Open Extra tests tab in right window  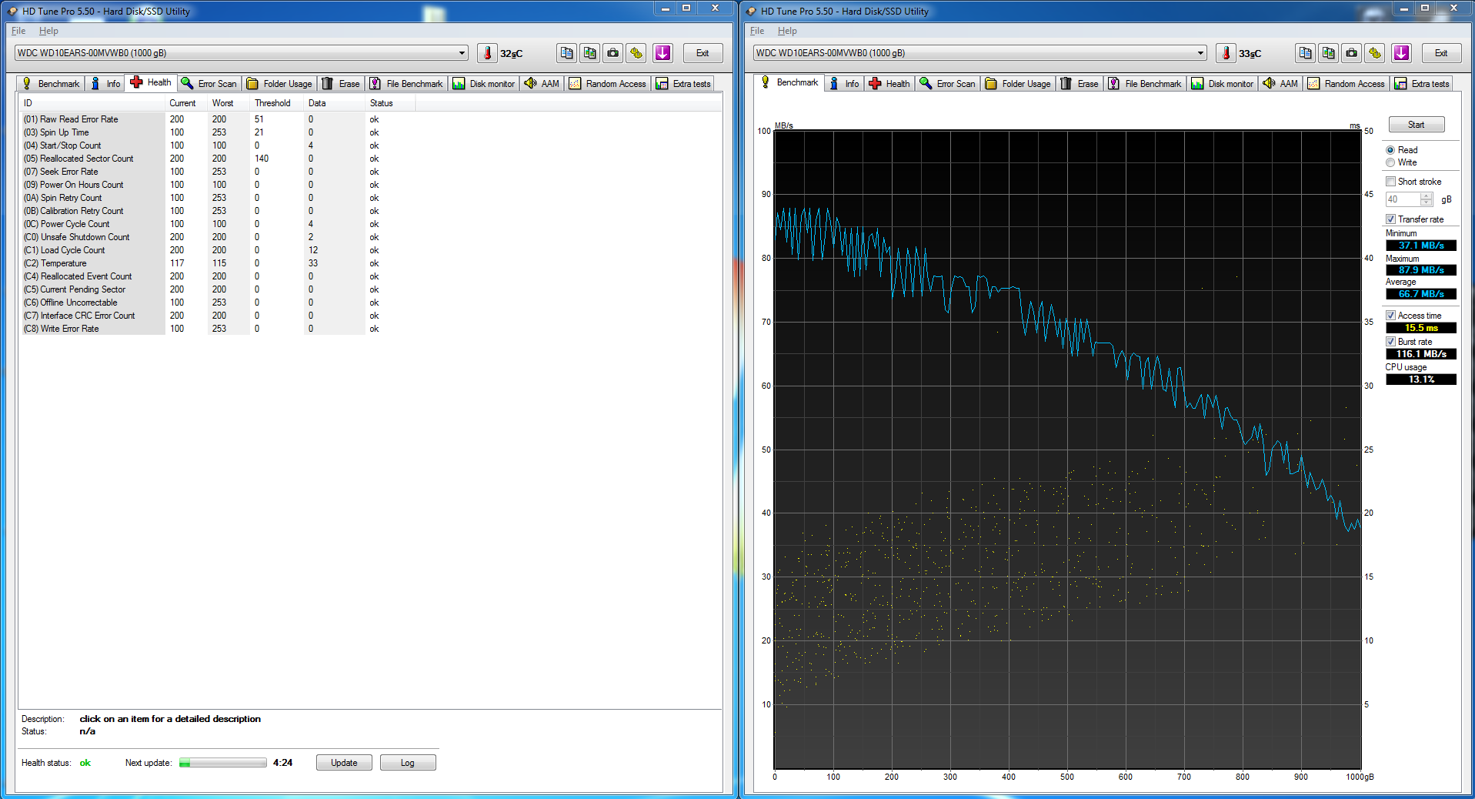(1422, 84)
